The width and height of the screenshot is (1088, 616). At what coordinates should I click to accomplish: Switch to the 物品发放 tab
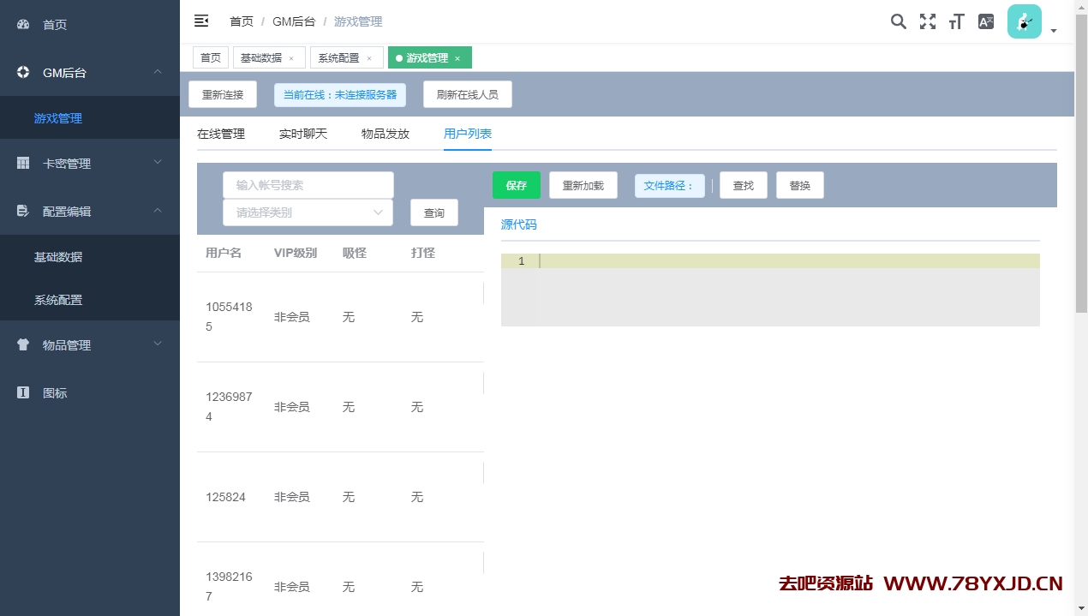386,134
